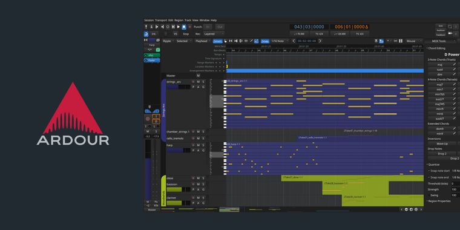Draw the dom9 chord with pencil icon
The image size is (460, 230).
(x=455, y=128)
